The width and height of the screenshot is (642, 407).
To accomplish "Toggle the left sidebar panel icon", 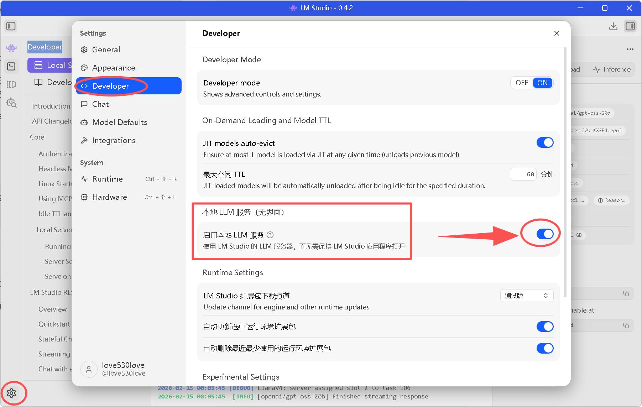I will (x=11, y=26).
